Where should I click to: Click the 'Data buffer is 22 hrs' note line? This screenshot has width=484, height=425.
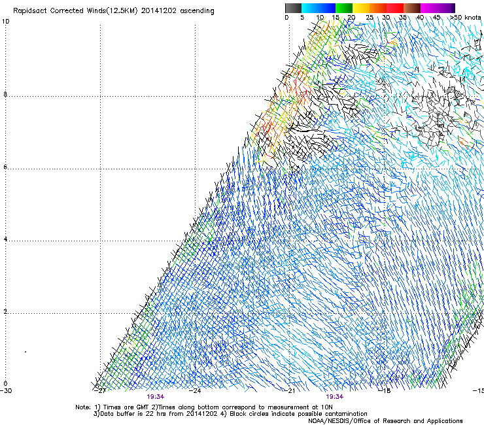pyautogui.click(x=230, y=414)
